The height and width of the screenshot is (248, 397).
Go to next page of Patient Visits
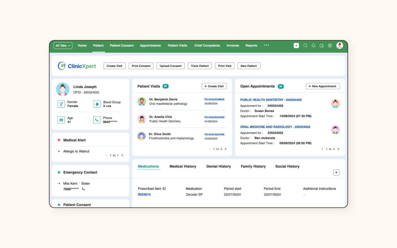pos(226,149)
